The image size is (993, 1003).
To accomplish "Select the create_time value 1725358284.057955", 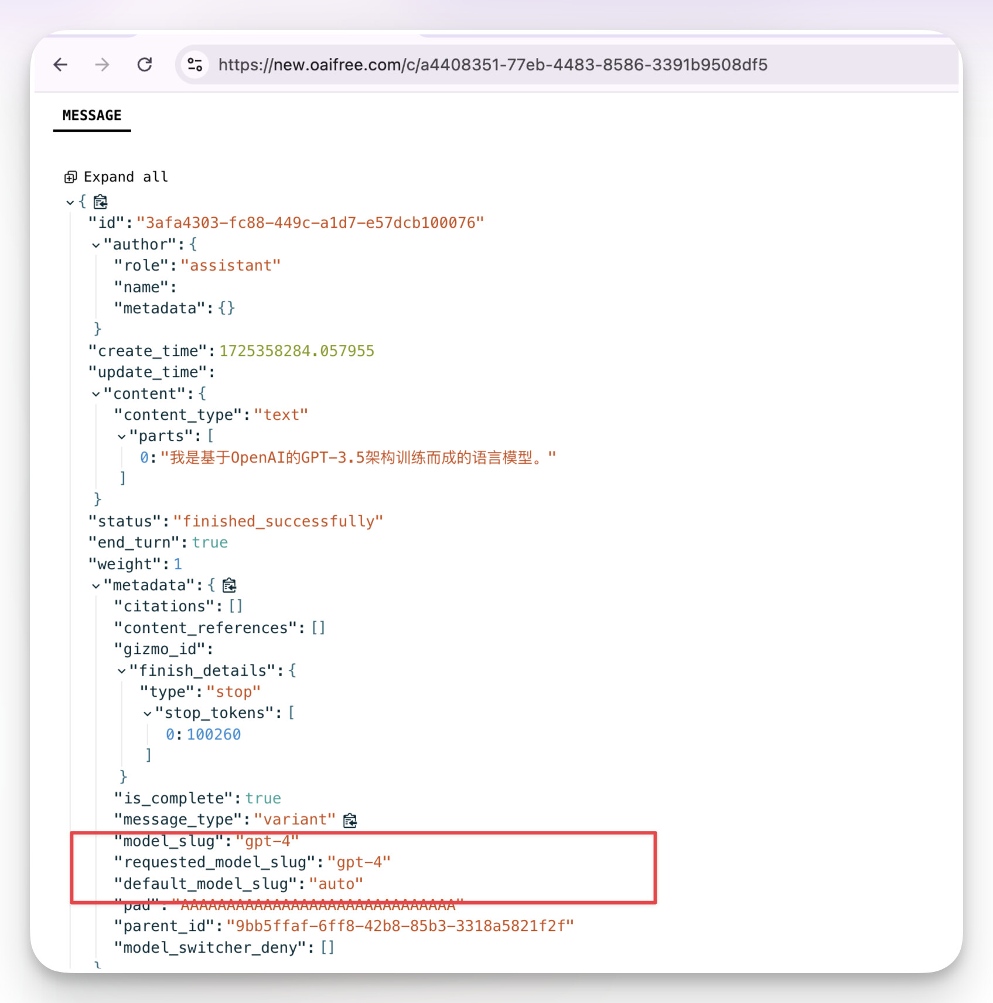I will (297, 351).
